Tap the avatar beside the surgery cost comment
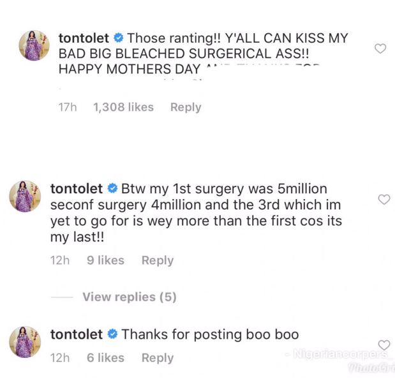Image resolution: width=395 pixels, height=379 pixels. click(x=25, y=195)
